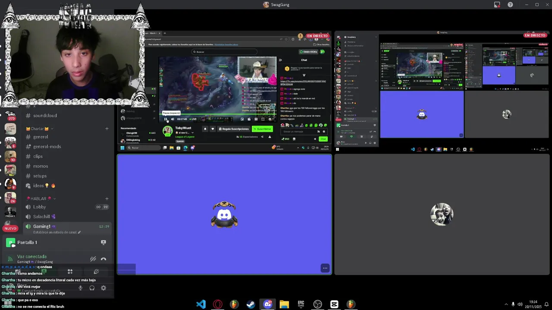Toggle fullscreen on the Kick player
The height and width of the screenshot is (310, 552).
pyautogui.click(x=263, y=119)
